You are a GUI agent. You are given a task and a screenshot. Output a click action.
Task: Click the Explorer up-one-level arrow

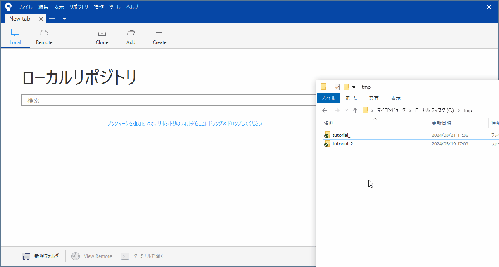[355, 110]
